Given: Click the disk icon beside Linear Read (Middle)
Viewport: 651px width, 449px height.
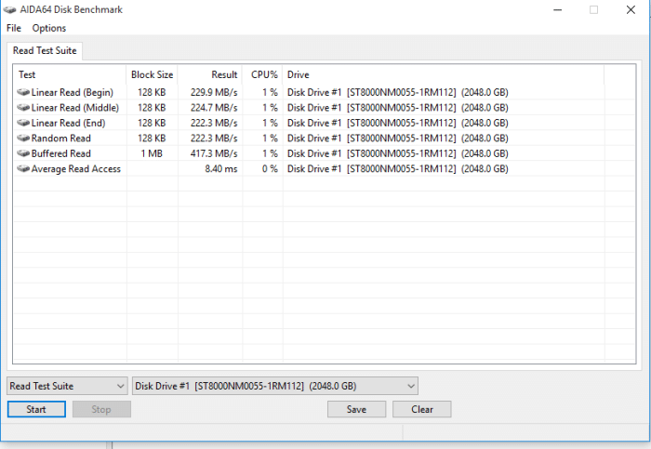Looking at the screenshot, I should 23,108.
